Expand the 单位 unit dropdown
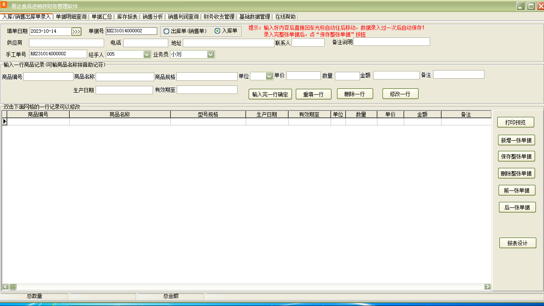The width and height of the screenshot is (544, 306). point(269,76)
